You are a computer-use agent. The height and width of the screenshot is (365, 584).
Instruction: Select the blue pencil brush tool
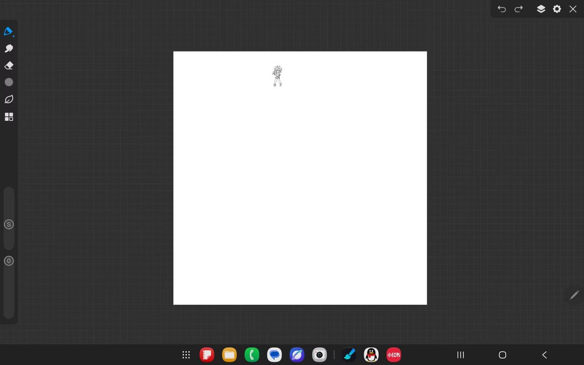click(x=8, y=32)
